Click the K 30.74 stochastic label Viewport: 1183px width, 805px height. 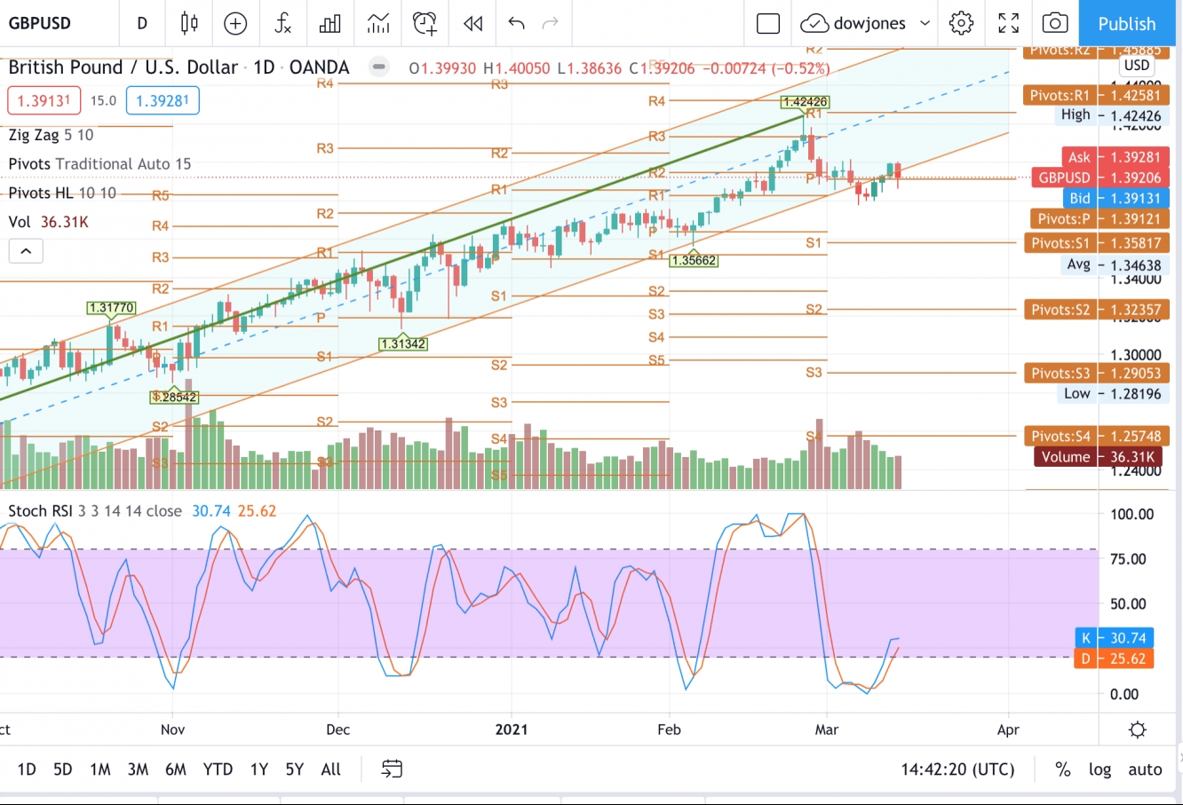1114,638
